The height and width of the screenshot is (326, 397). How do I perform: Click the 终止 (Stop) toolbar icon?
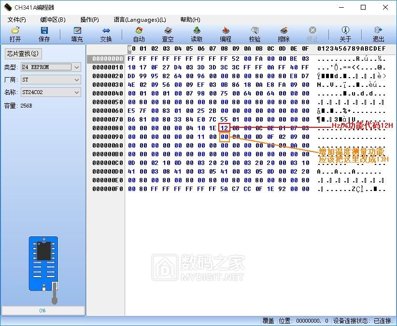pos(312,34)
